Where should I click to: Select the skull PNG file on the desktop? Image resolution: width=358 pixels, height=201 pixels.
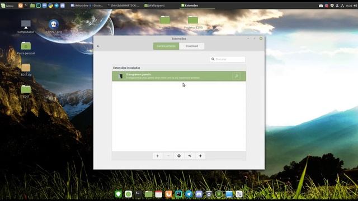pos(54,27)
